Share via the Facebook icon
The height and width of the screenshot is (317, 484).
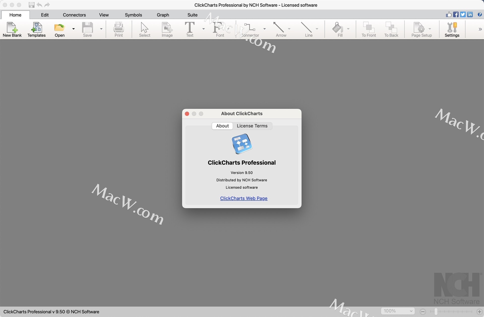click(456, 14)
